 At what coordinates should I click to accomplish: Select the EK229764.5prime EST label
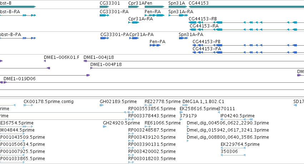pyautogui.click(x=240, y=144)
